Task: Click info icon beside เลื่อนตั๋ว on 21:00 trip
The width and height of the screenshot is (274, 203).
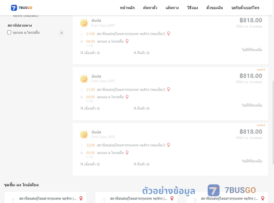Action: [x=98, y=53]
